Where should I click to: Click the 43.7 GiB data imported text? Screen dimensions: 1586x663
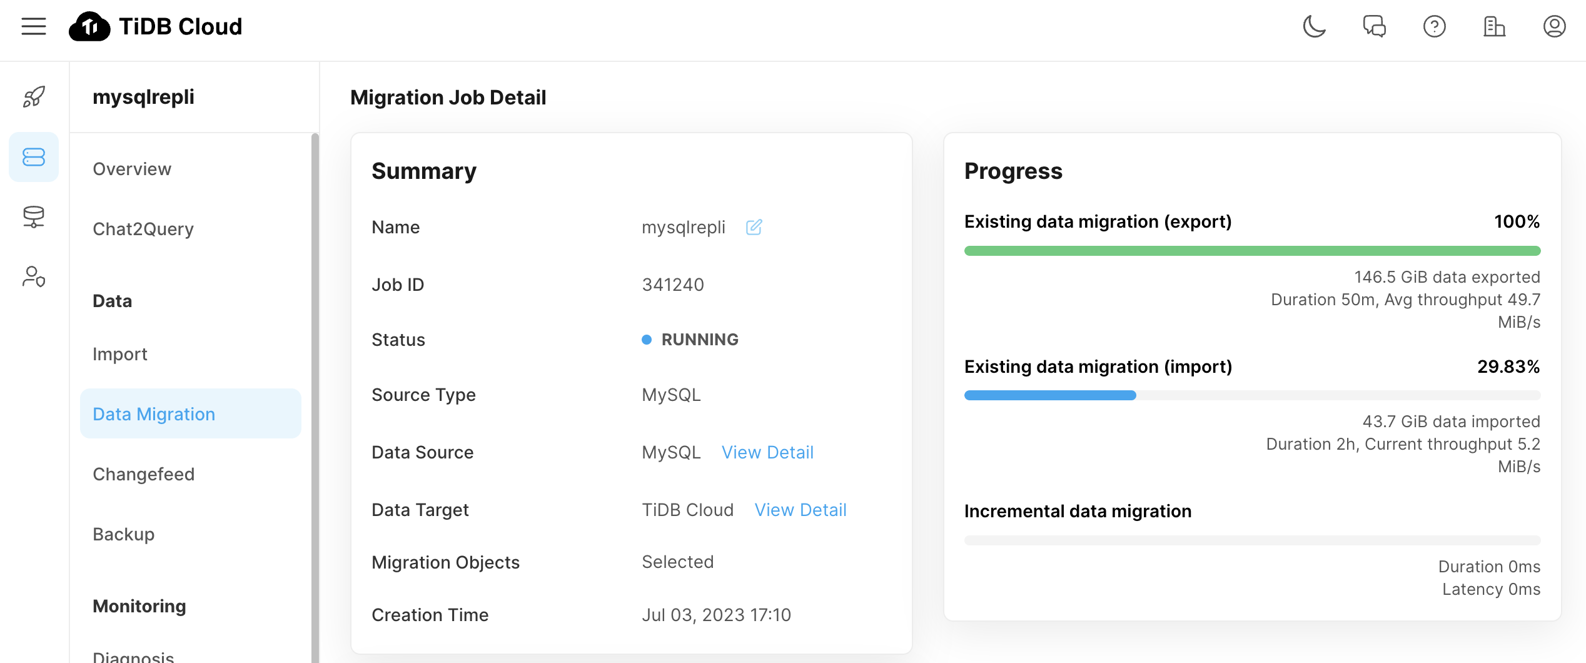click(1451, 421)
